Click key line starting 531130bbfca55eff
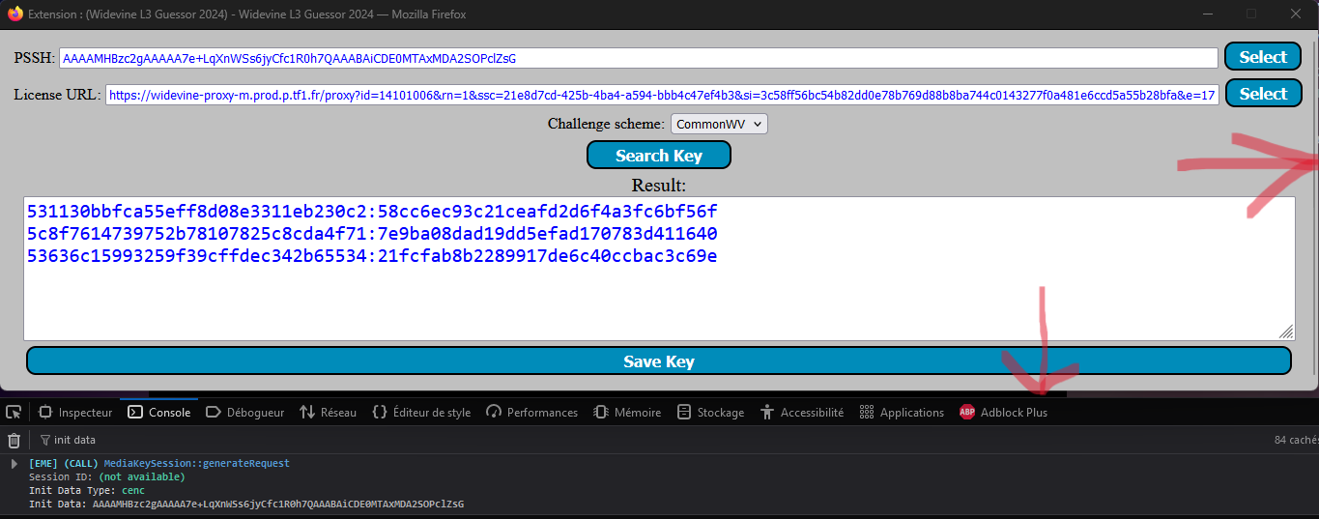Viewport: 1319px width, 519px height. [x=372, y=211]
